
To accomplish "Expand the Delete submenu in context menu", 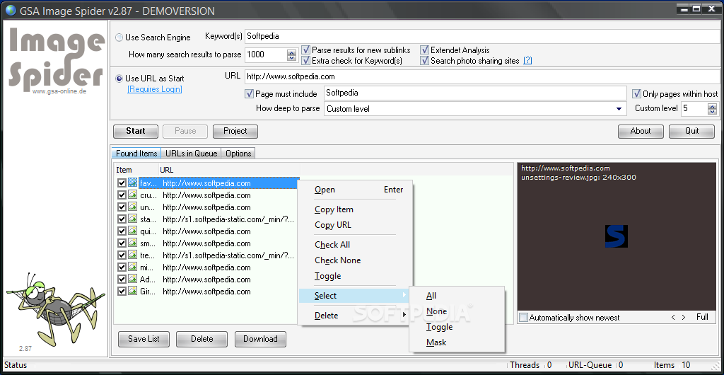I will (x=355, y=316).
